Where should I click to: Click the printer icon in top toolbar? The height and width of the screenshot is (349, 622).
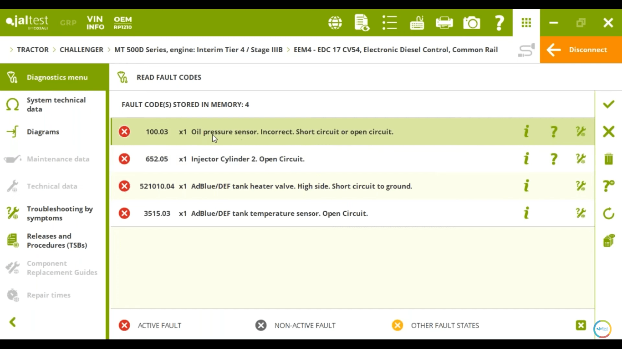[444, 23]
